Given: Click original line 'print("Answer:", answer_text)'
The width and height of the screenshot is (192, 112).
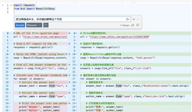Looking at the screenshot, I should (40, 107).
